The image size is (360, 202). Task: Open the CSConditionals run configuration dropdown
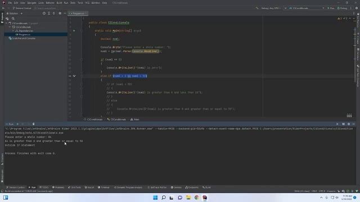coord(307,8)
